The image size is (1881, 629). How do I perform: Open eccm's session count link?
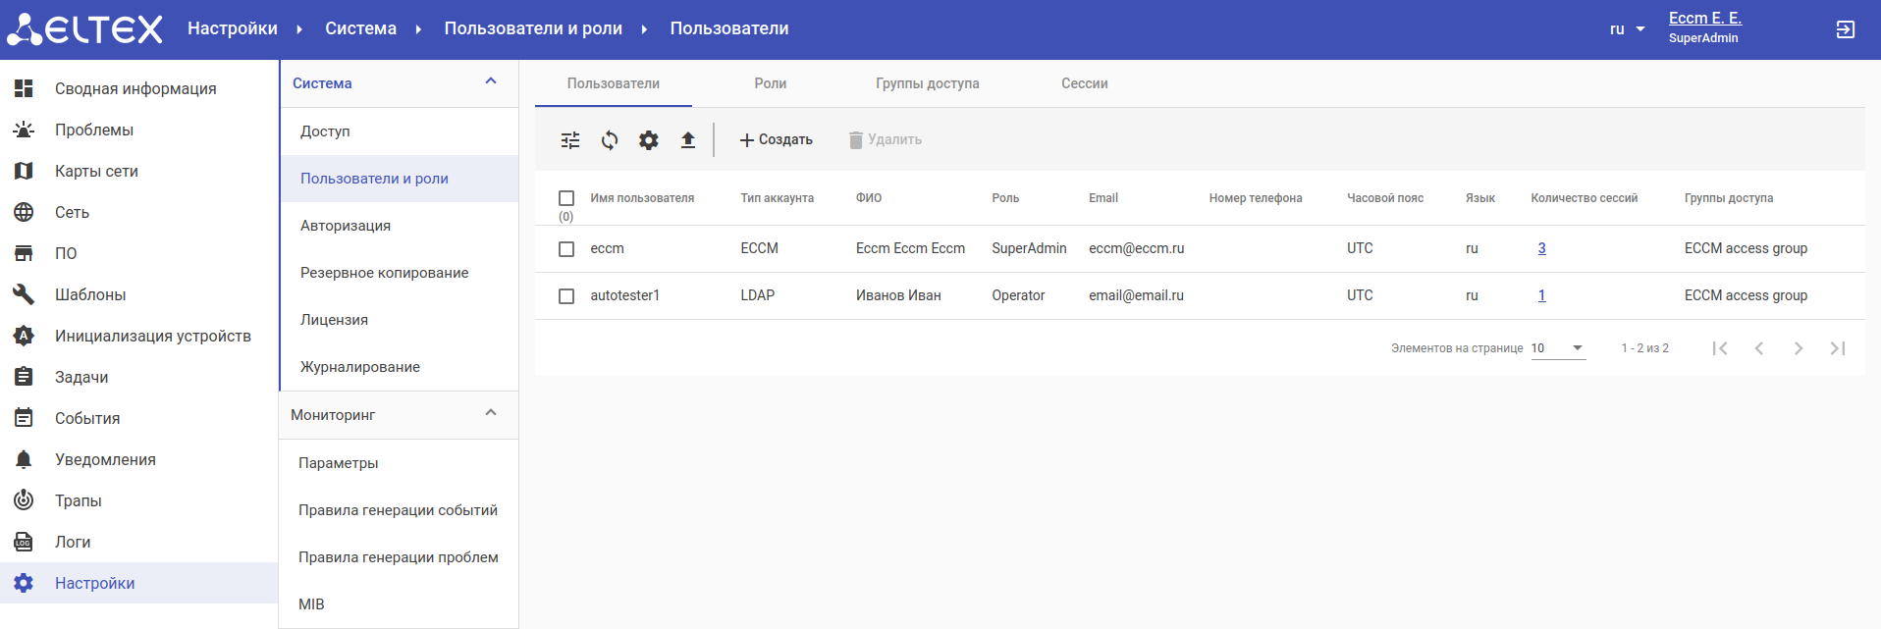1541,248
